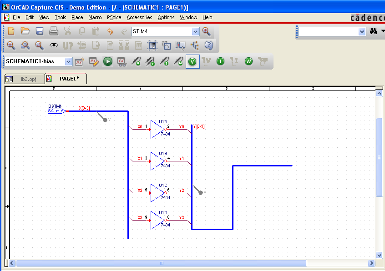Viewport: 385px width, 271px height.
Task: Select the U1D 7404 inverter
Action: (157, 220)
